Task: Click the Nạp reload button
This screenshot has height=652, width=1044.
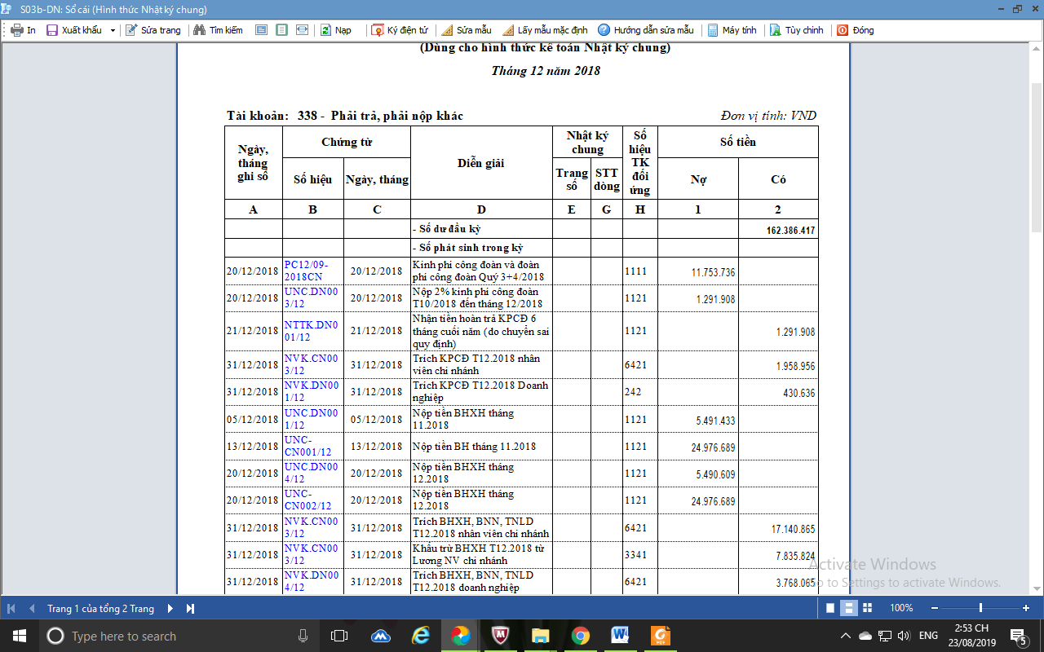Action: click(x=335, y=30)
